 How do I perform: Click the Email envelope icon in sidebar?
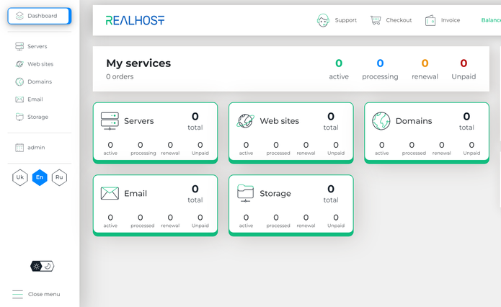[19, 99]
